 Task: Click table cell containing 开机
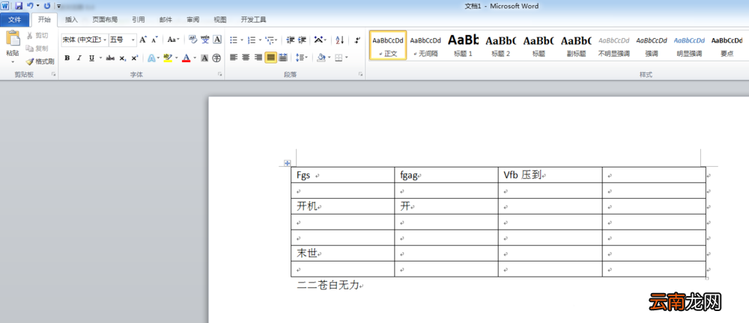(x=343, y=206)
